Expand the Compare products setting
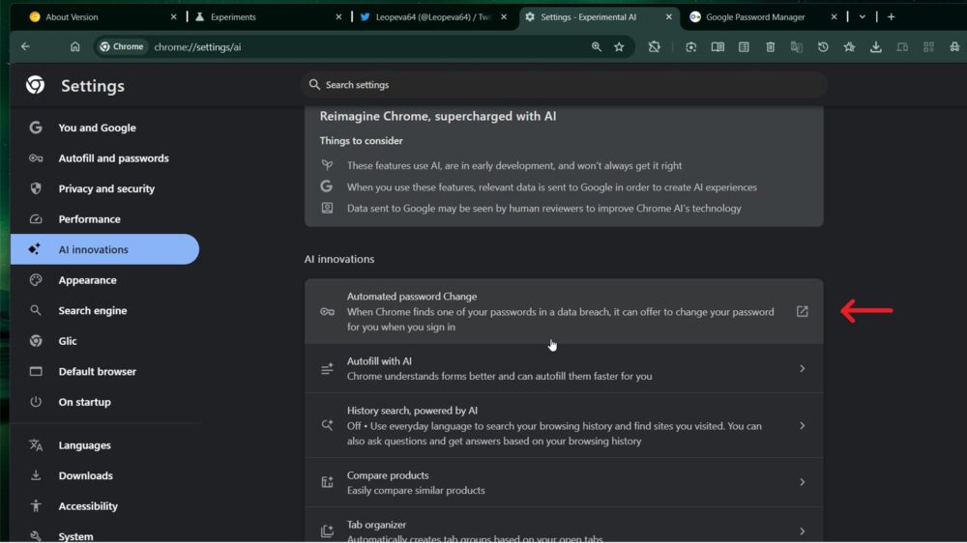Screen dimensions: 967x543 coord(802,482)
